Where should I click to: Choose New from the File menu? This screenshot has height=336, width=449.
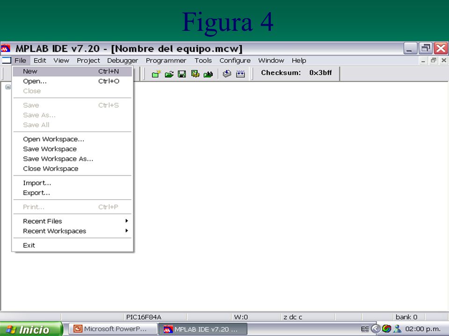coord(72,71)
